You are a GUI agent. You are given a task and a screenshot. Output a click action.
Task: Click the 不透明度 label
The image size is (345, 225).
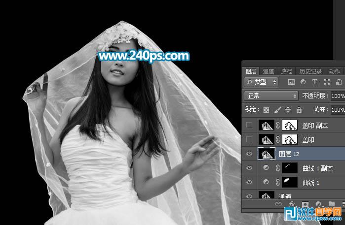click(x=315, y=96)
